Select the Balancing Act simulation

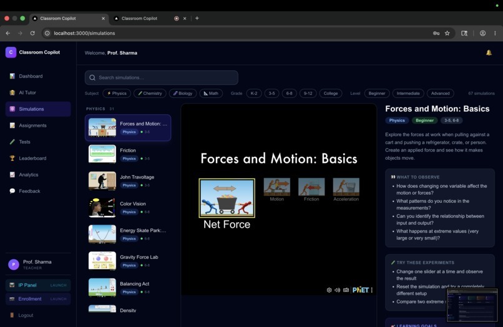click(128, 288)
